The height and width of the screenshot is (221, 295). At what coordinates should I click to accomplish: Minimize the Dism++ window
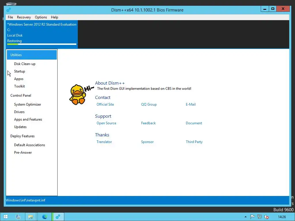pos(265,9)
